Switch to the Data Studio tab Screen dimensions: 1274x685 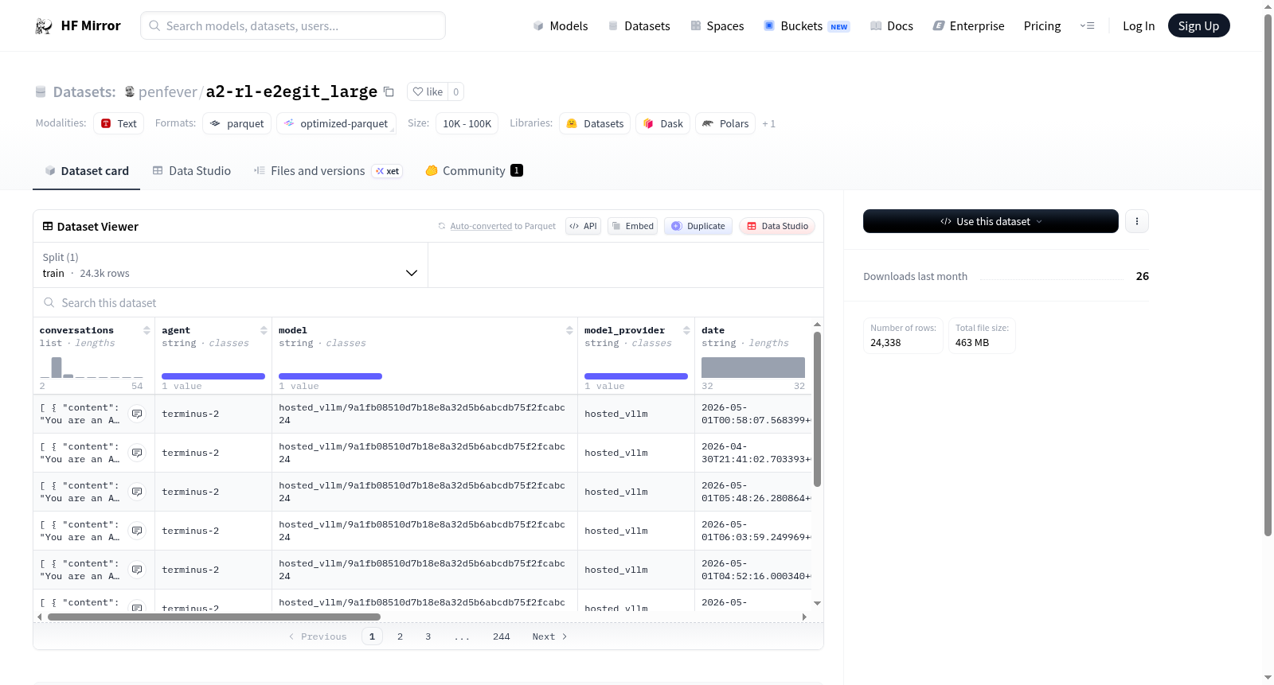point(192,170)
